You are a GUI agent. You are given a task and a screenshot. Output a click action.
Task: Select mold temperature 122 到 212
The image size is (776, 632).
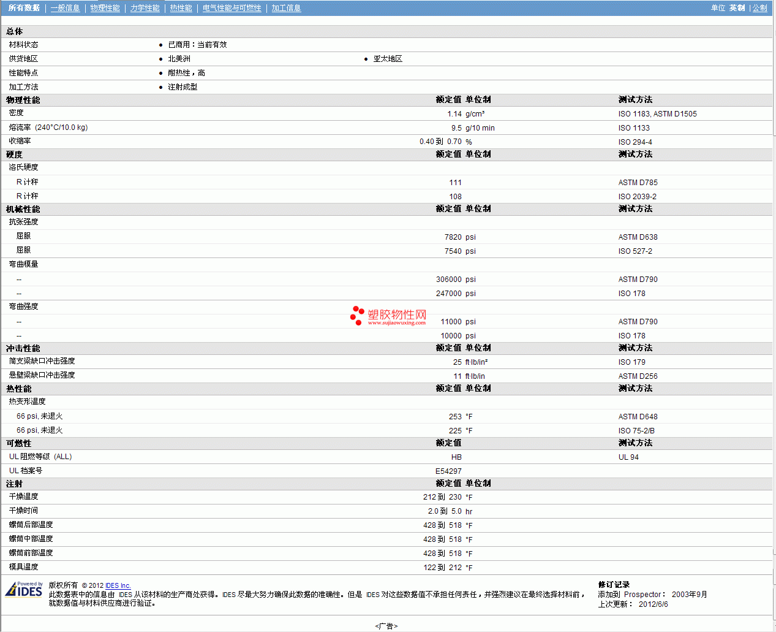(x=442, y=568)
